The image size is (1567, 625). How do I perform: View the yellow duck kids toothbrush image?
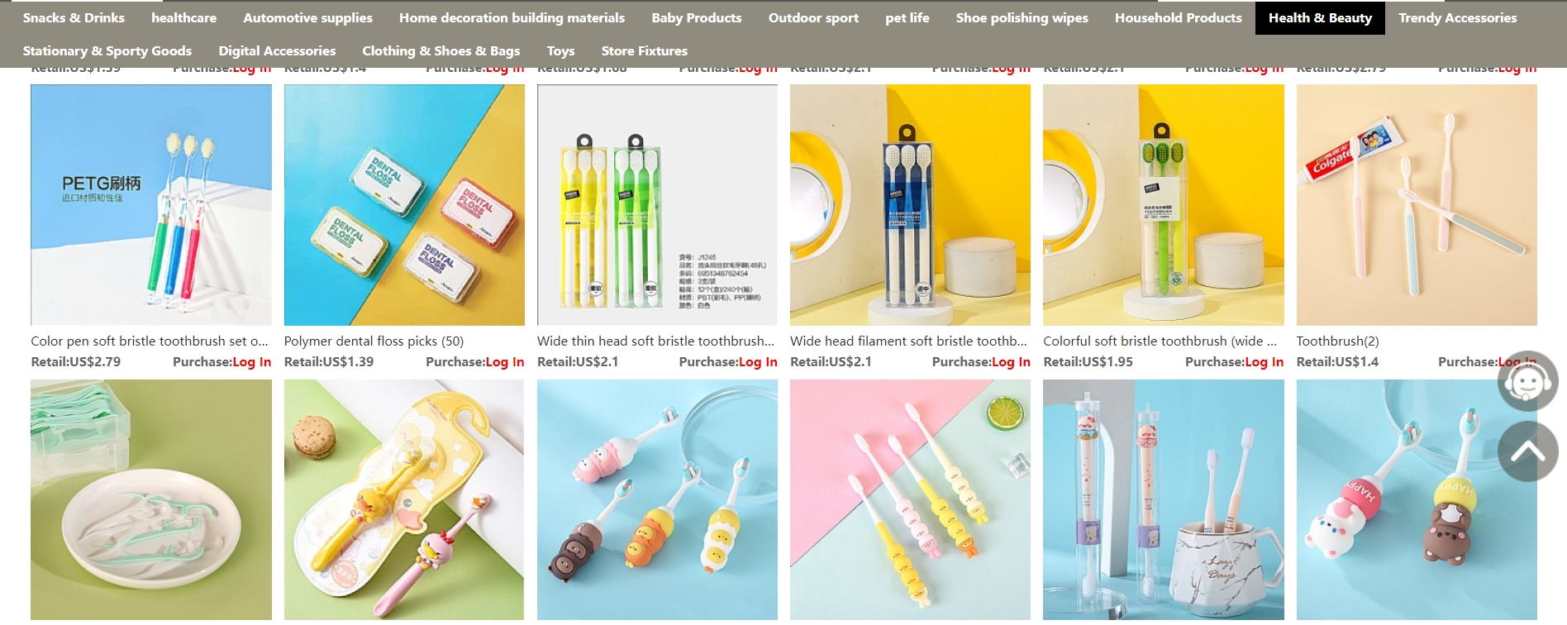coord(404,499)
